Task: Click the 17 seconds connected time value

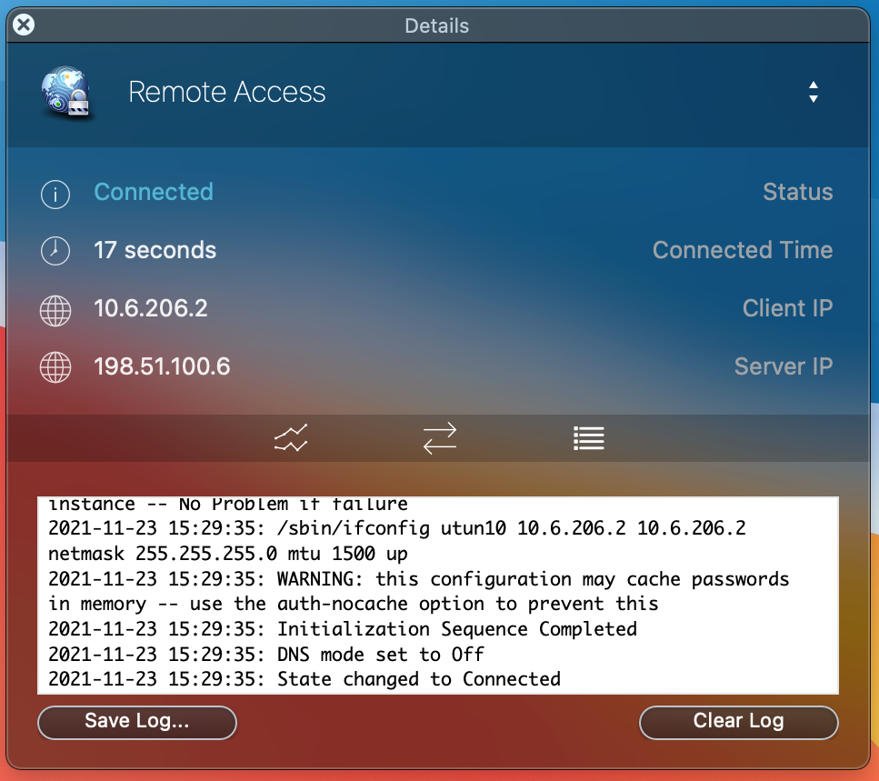Action: (155, 251)
